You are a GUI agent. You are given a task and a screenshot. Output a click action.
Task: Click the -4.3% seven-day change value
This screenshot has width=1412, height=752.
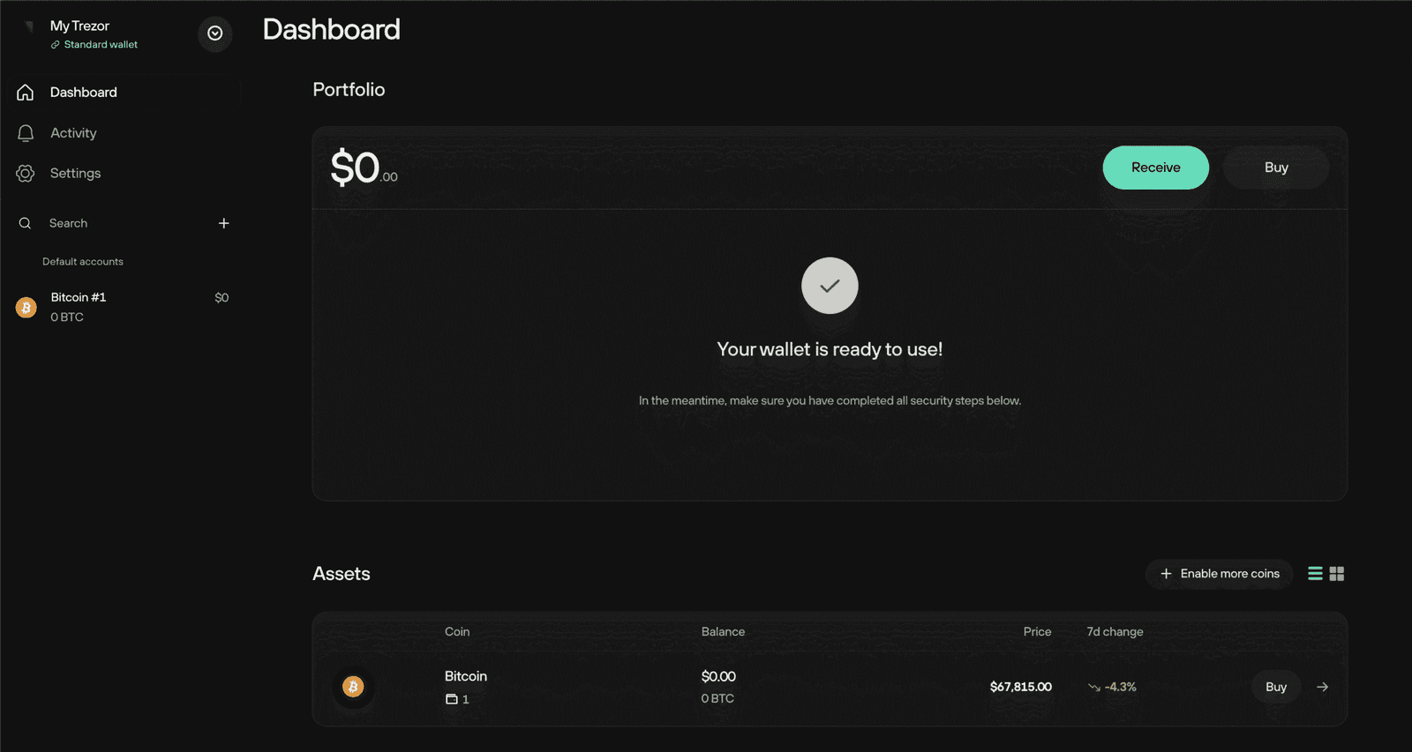pos(1120,687)
